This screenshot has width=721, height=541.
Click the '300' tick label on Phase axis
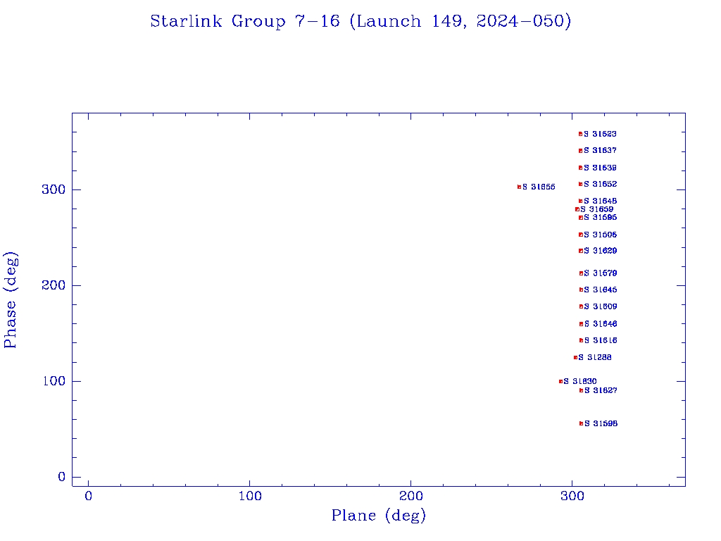54,189
